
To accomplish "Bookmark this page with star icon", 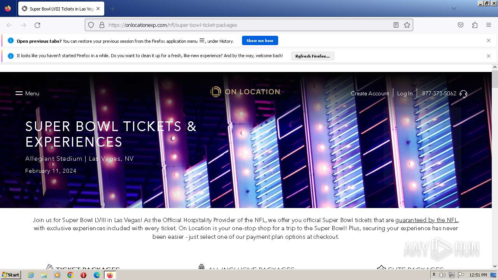I will (407, 25).
